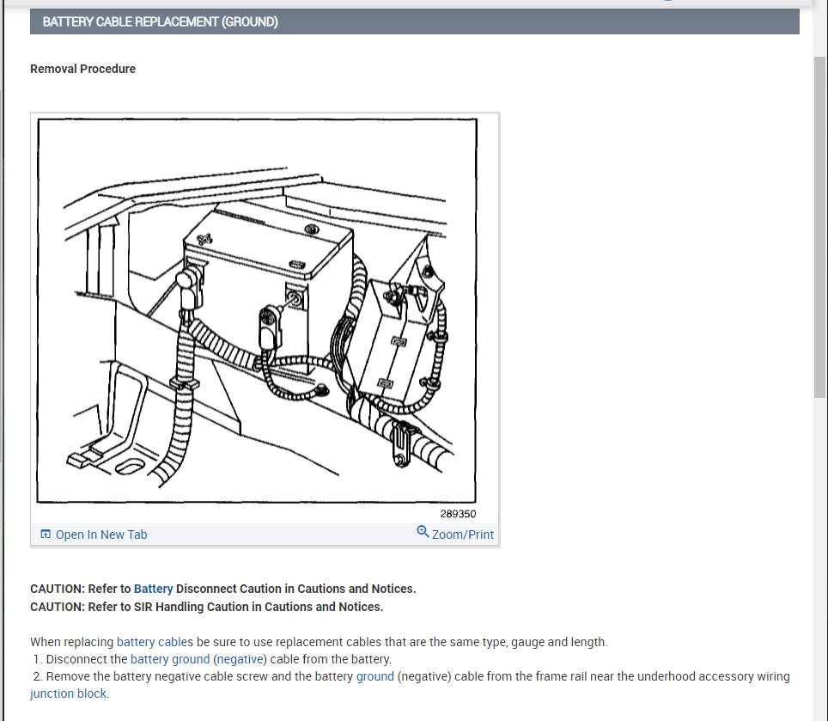This screenshot has height=721, width=828.
Task: Click the Battery Cable Replacement (Ground) header bar
Action: (415, 21)
